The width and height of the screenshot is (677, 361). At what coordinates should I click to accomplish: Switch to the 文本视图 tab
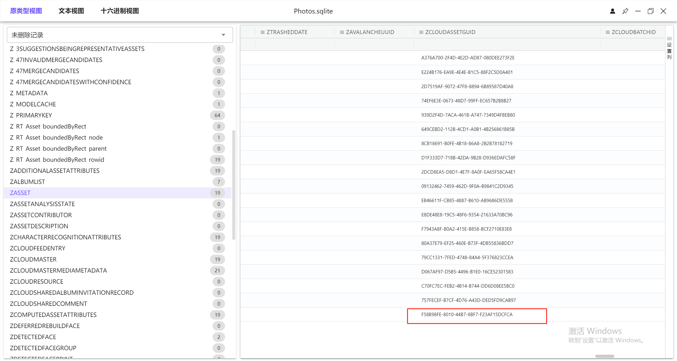click(x=71, y=11)
